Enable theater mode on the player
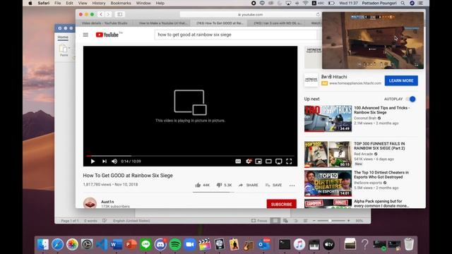 point(268,162)
